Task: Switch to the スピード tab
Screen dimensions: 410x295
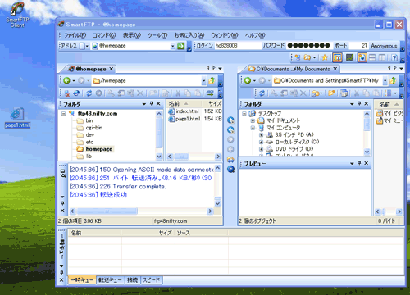Action: 151,279
